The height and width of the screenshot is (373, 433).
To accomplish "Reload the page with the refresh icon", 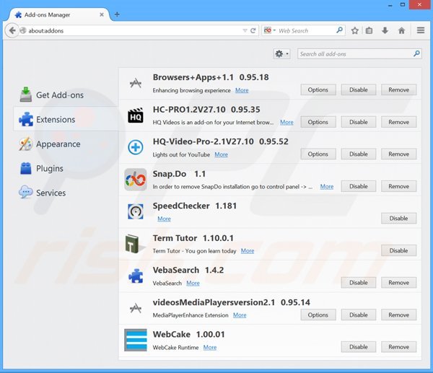I will (253, 30).
